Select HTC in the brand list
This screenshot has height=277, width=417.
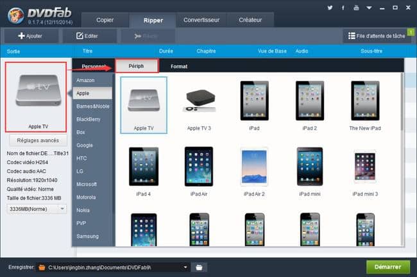click(x=92, y=158)
